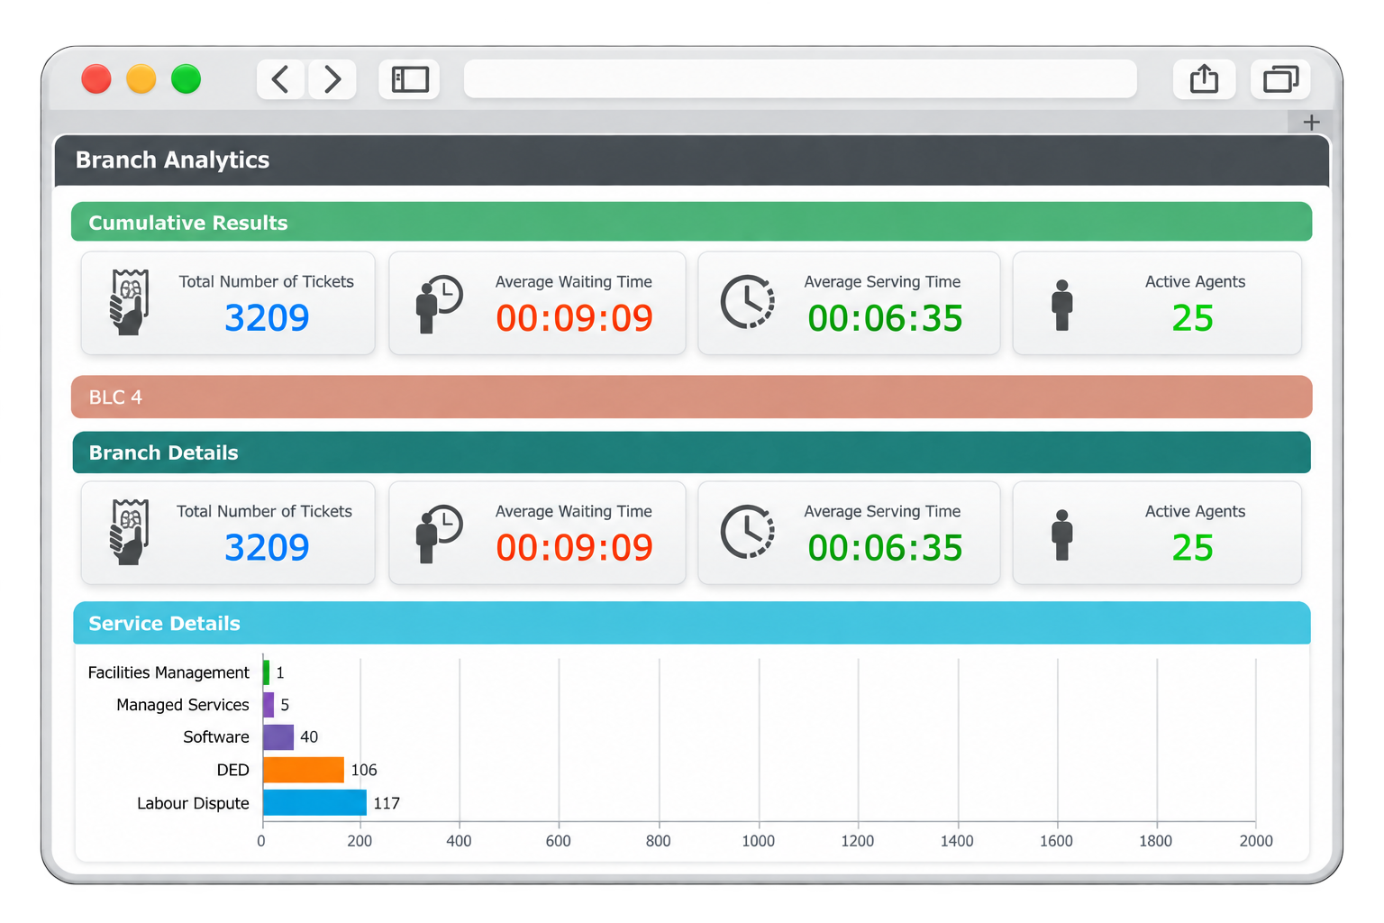Click the green 00:06:35 value in Cumulative Results
This screenshot has width=1384, height=923.
point(886,319)
